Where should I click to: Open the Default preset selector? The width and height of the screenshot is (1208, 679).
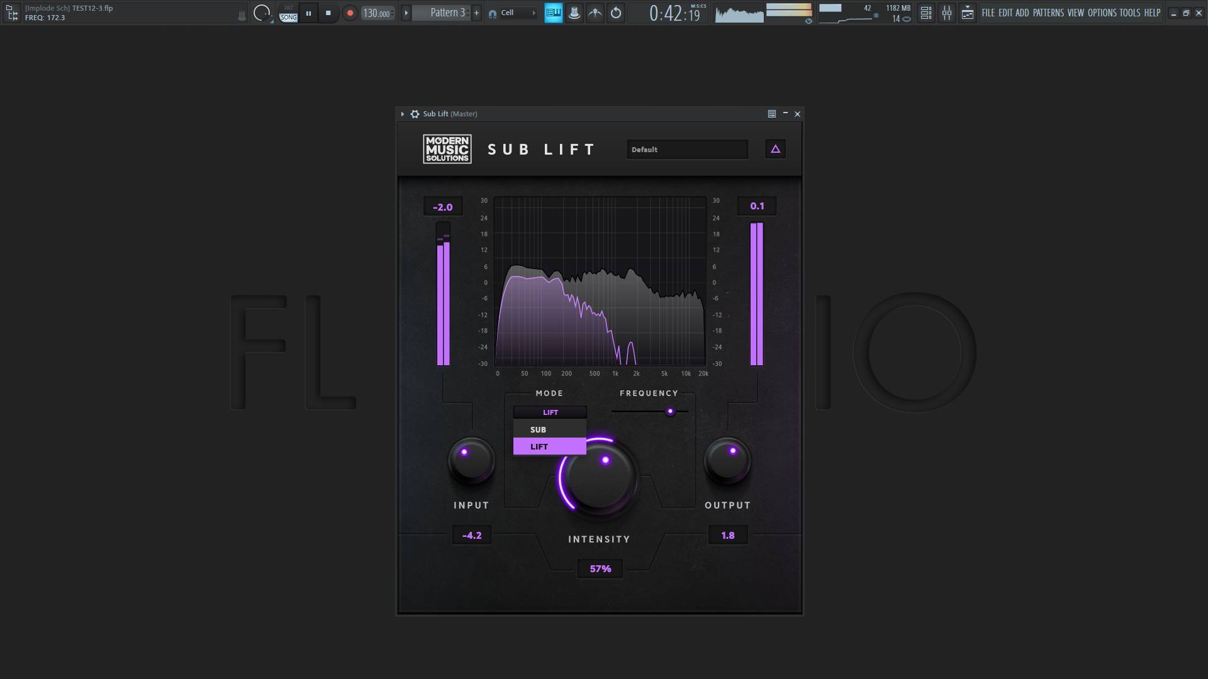tap(687, 149)
